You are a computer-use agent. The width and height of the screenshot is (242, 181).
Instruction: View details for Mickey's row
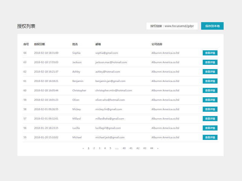tap(210, 109)
